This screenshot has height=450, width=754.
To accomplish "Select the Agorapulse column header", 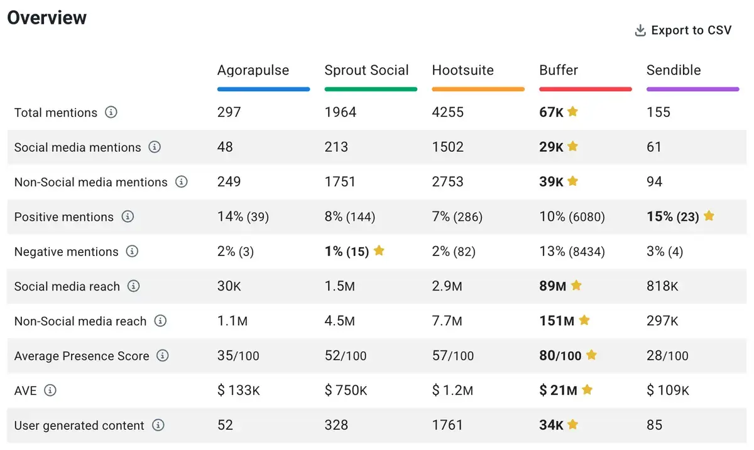I will coord(253,70).
